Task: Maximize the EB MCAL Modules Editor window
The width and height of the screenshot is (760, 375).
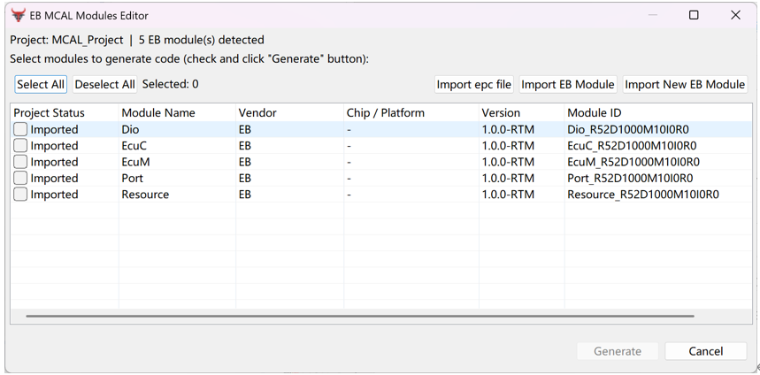Action: click(x=694, y=15)
